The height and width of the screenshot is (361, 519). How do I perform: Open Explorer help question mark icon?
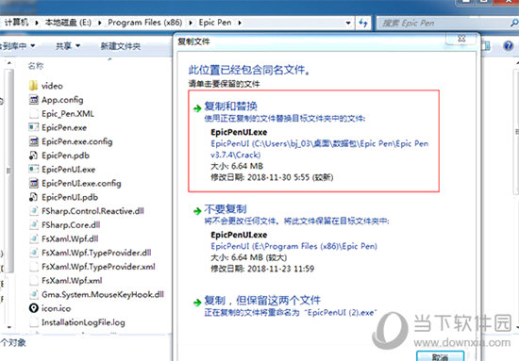click(x=509, y=45)
